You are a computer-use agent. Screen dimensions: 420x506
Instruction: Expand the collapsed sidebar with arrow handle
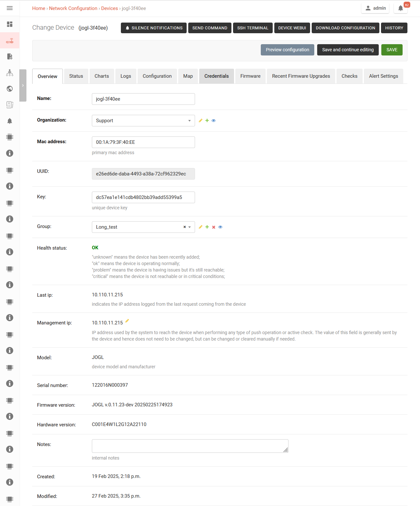point(23,85)
